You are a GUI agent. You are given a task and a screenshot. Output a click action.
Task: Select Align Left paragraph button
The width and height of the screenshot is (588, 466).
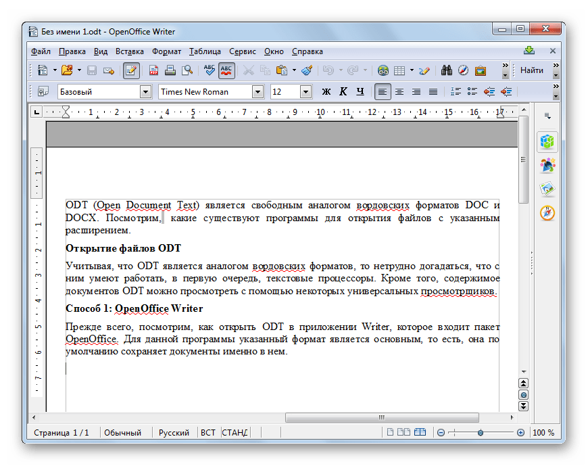click(x=383, y=91)
